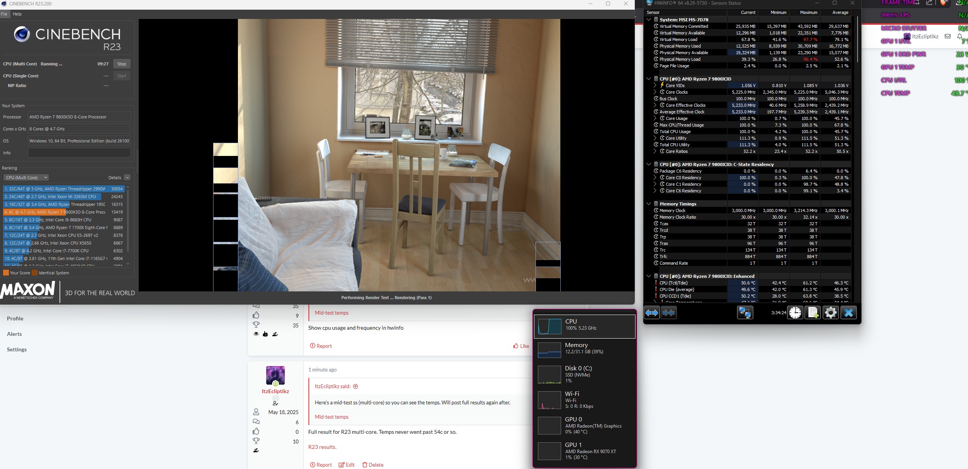This screenshot has width=968, height=469.
Task: Select the Physical Memory Used sensor row
Action: click(x=748, y=46)
